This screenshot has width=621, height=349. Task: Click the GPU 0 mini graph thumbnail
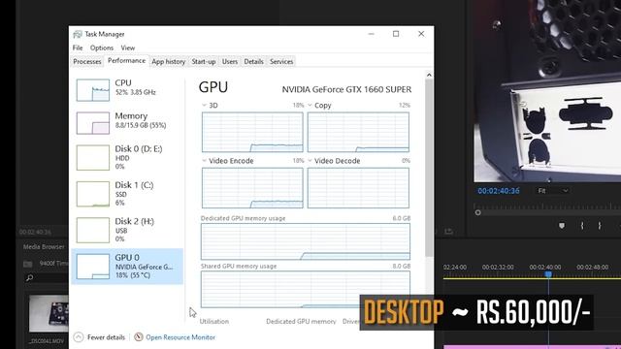click(x=93, y=267)
